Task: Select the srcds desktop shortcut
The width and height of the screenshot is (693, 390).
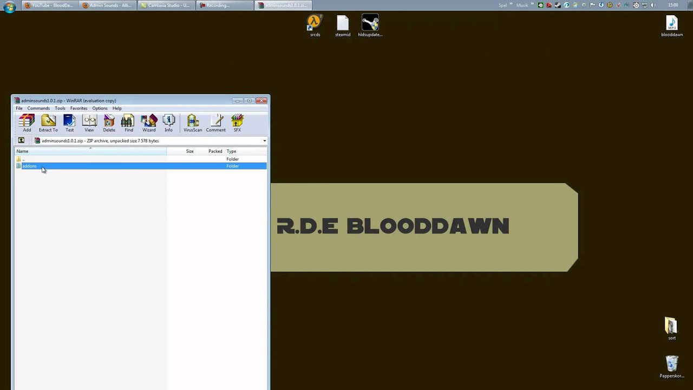Action: pyautogui.click(x=315, y=26)
